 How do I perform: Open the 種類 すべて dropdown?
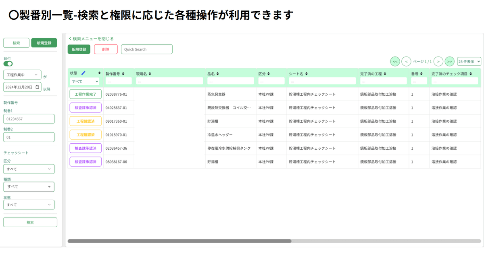[x=29, y=186]
